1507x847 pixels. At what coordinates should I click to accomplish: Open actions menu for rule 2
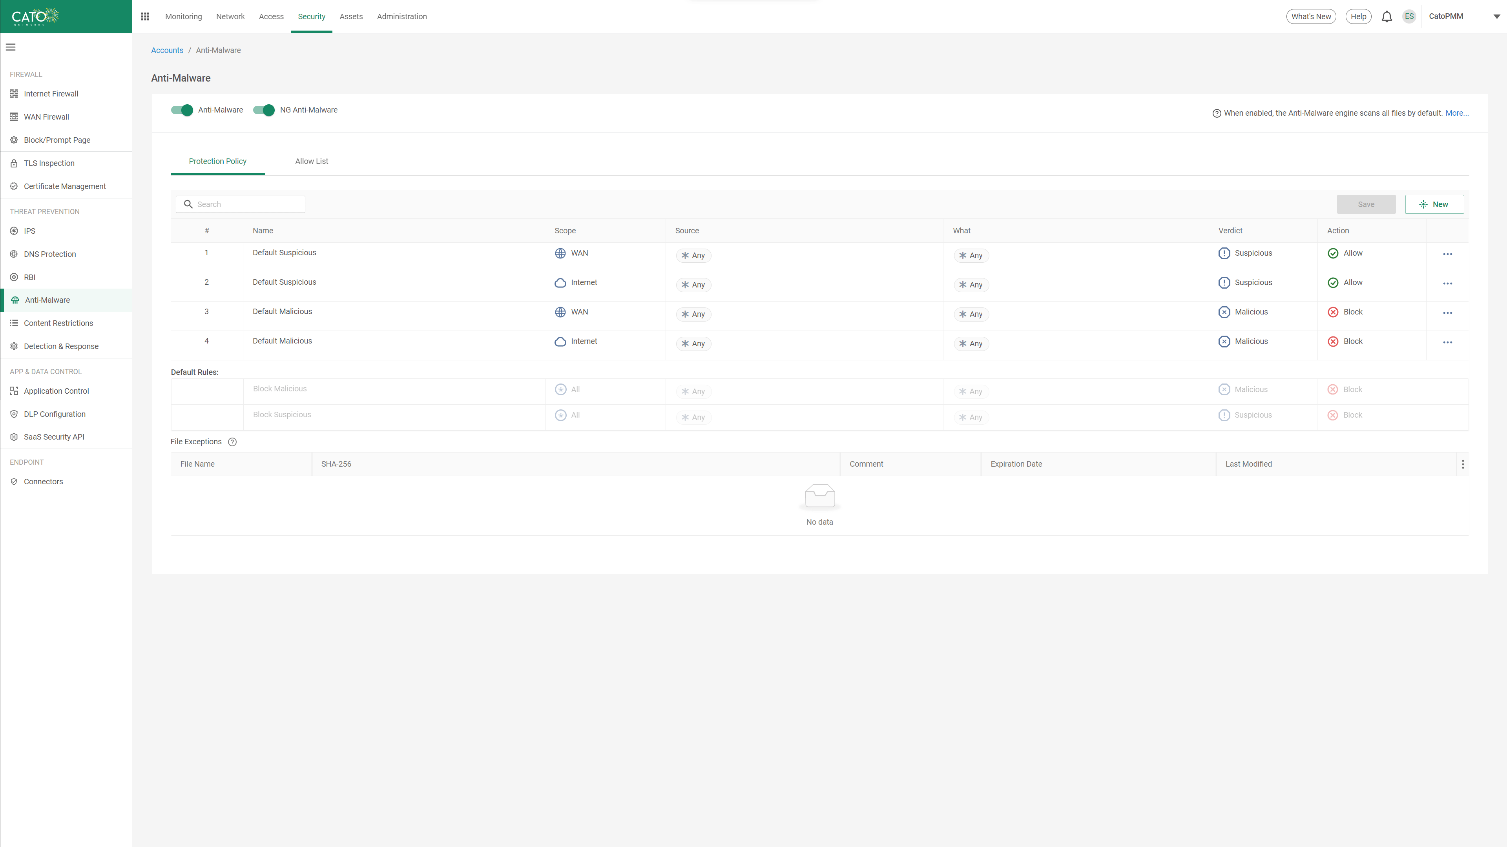pyautogui.click(x=1447, y=284)
